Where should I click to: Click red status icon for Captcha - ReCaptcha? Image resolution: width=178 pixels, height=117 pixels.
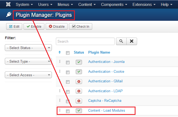point(79,101)
